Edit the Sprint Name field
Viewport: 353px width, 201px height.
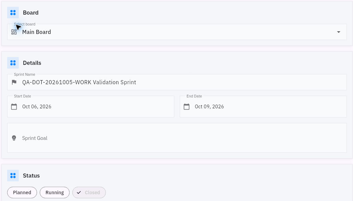click(x=177, y=82)
